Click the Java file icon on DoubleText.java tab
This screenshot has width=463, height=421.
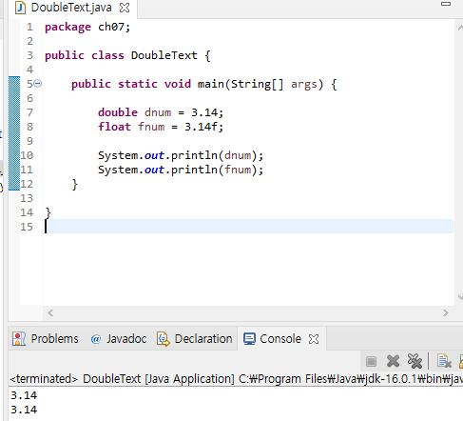20,8
